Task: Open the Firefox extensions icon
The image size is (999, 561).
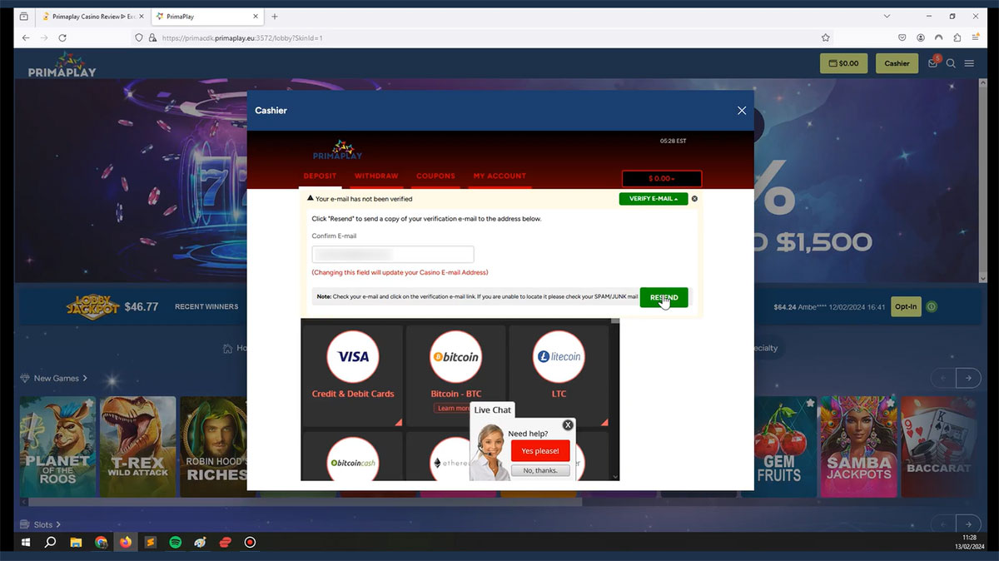Action: point(957,37)
